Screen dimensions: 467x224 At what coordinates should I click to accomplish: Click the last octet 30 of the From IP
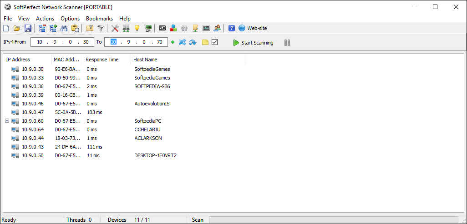pyautogui.click(x=86, y=42)
